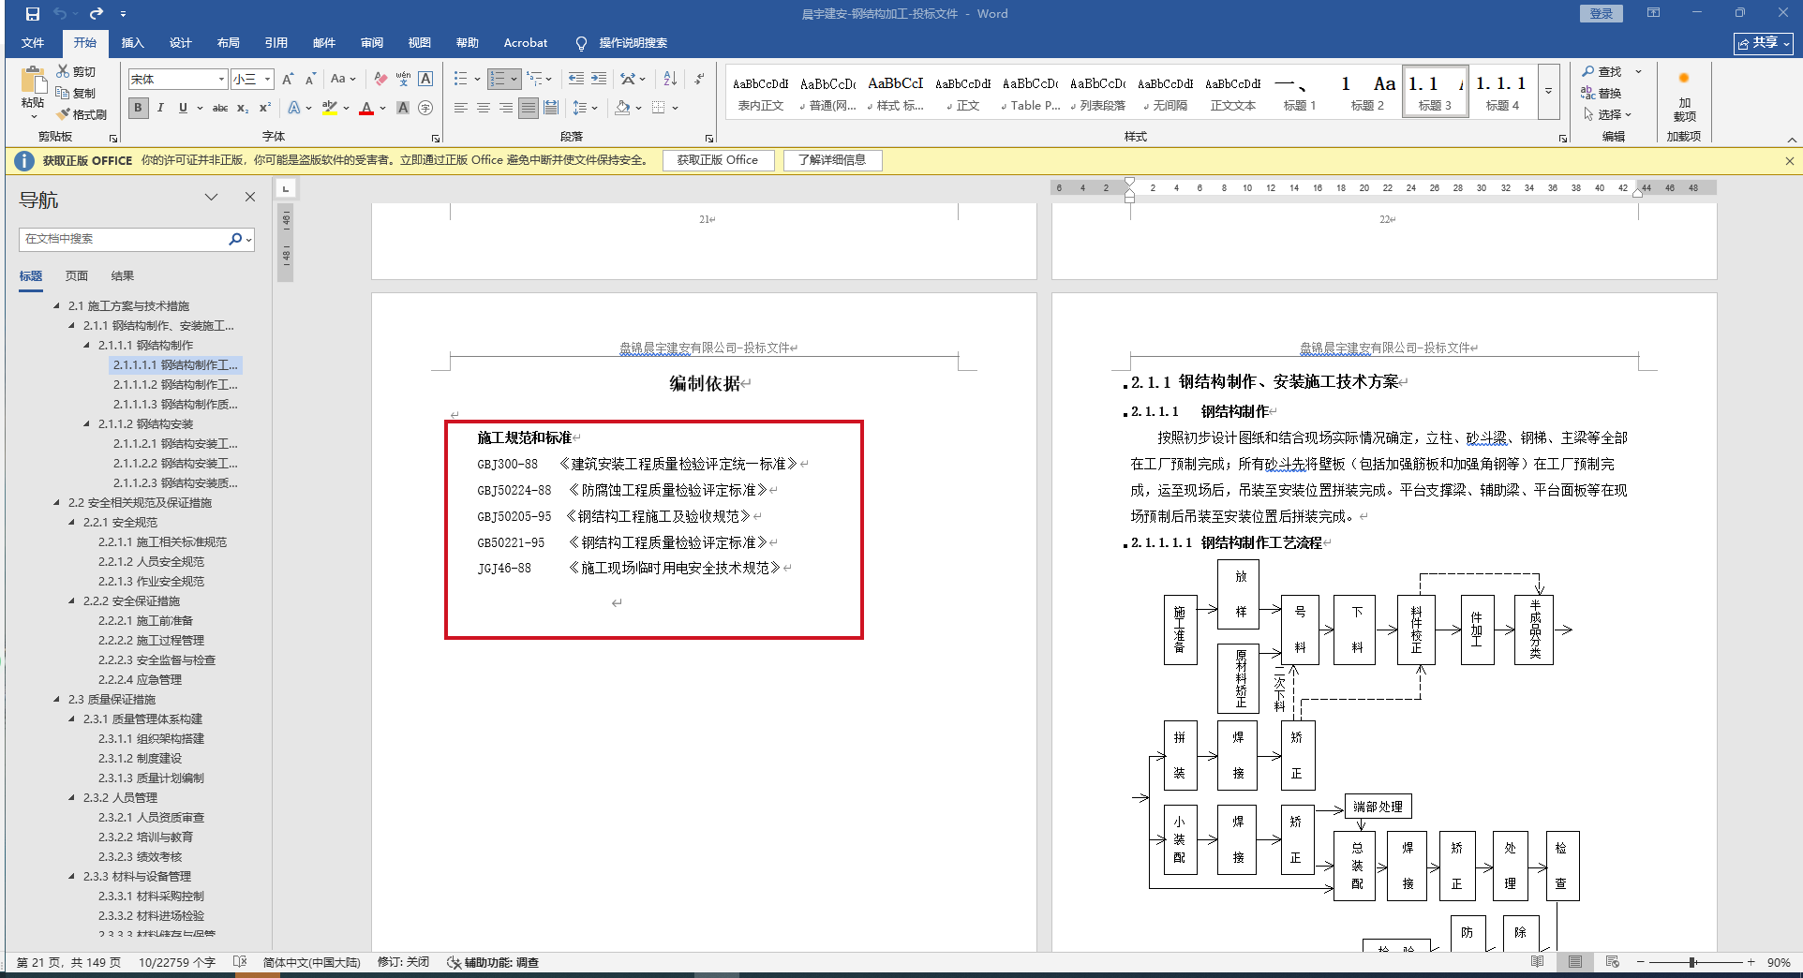The height and width of the screenshot is (978, 1803).
Task: Click distributed alignment icon
Action: pyautogui.click(x=551, y=108)
